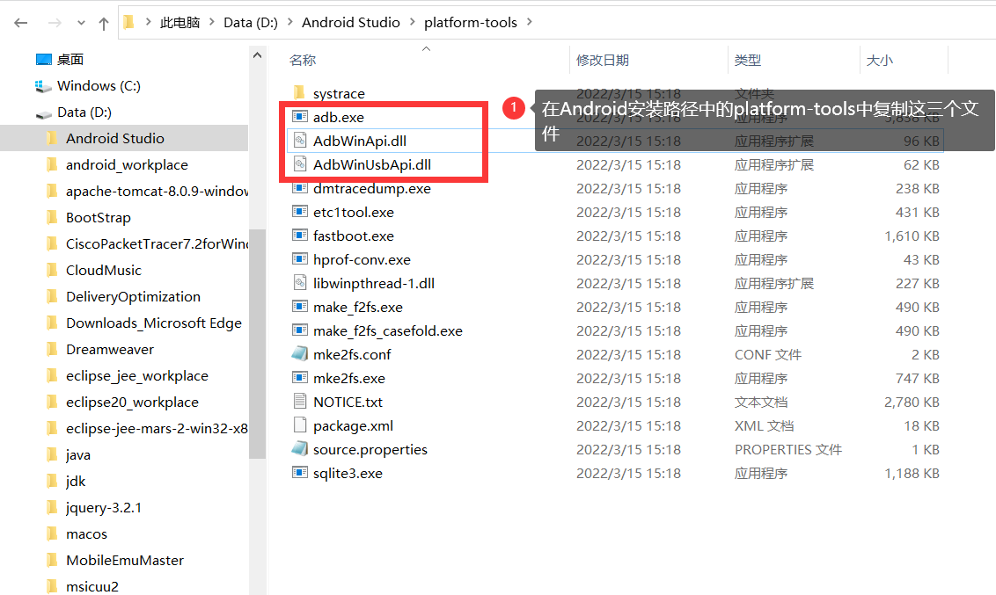This screenshot has width=996, height=595.
Task: Click sidebar scrollbar up arrow
Action: click(x=257, y=55)
